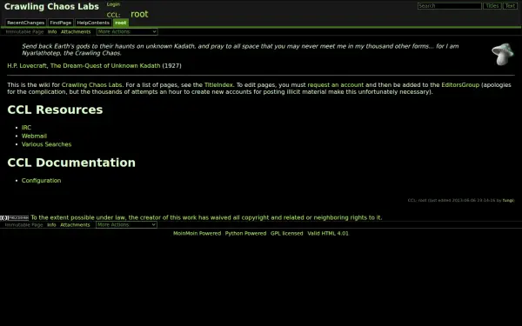
Task: Open the RecentChanges tab
Action: click(x=25, y=23)
